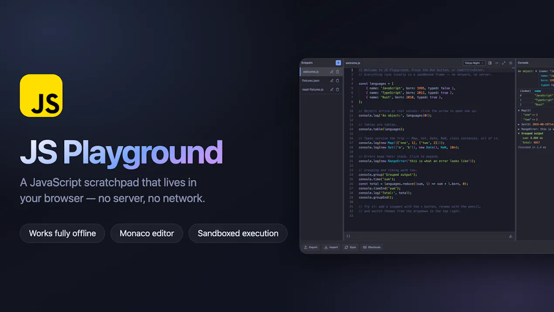The height and width of the screenshot is (312, 554).
Task: Add a new snippet with plus button
Action: 338,63
